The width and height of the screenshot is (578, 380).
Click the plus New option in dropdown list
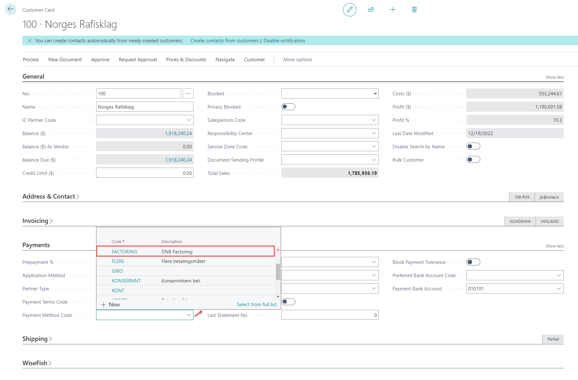[x=110, y=305]
